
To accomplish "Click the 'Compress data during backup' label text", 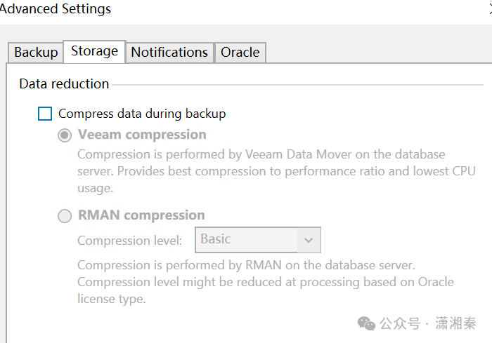I will tap(142, 114).
